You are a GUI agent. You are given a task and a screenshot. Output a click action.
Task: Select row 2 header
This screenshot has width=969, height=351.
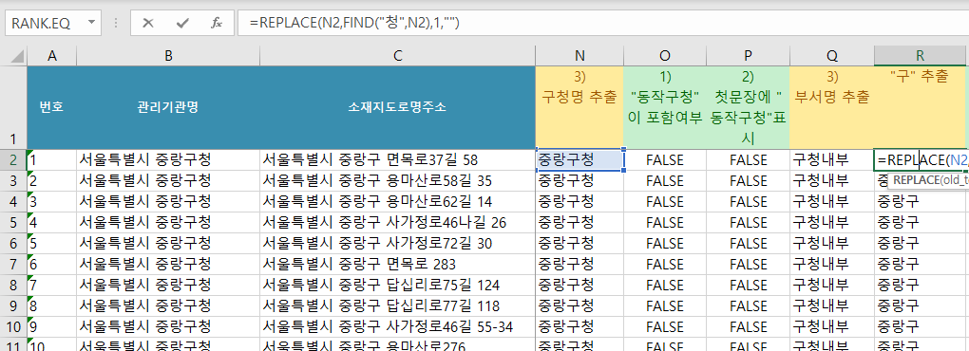tap(13, 160)
